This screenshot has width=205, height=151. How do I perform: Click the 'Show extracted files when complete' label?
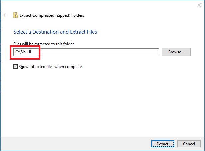50,67
